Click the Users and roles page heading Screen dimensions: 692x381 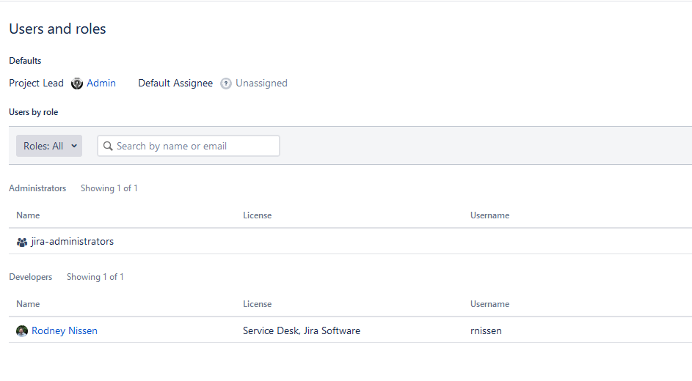[x=57, y=29]
